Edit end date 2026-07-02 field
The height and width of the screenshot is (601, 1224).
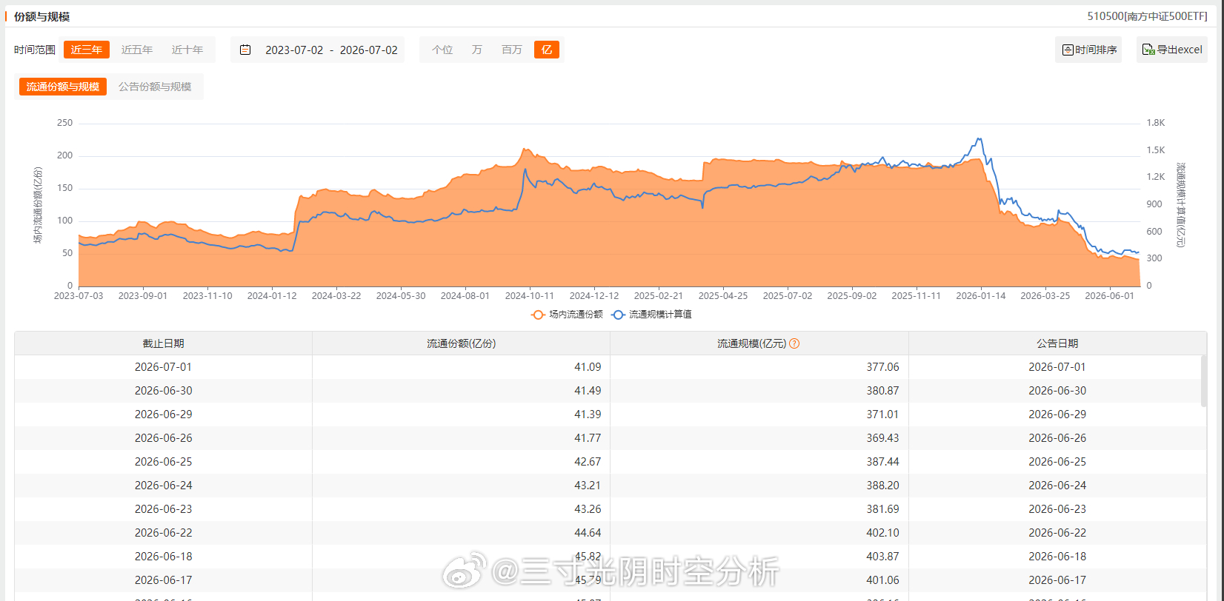[x=368, y=50]
